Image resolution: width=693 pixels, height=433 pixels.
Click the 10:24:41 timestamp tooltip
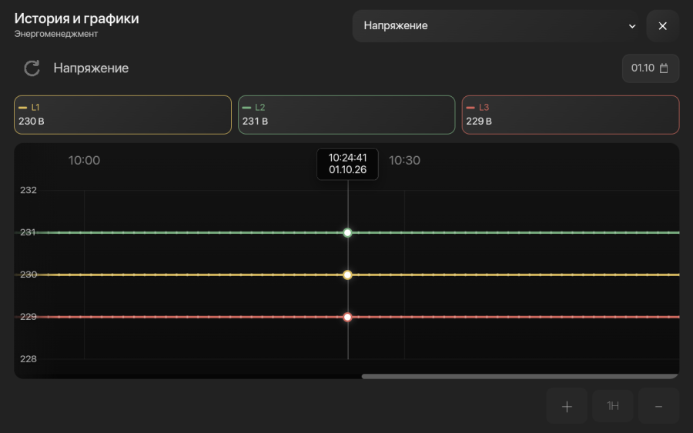[x=348, y=164]
